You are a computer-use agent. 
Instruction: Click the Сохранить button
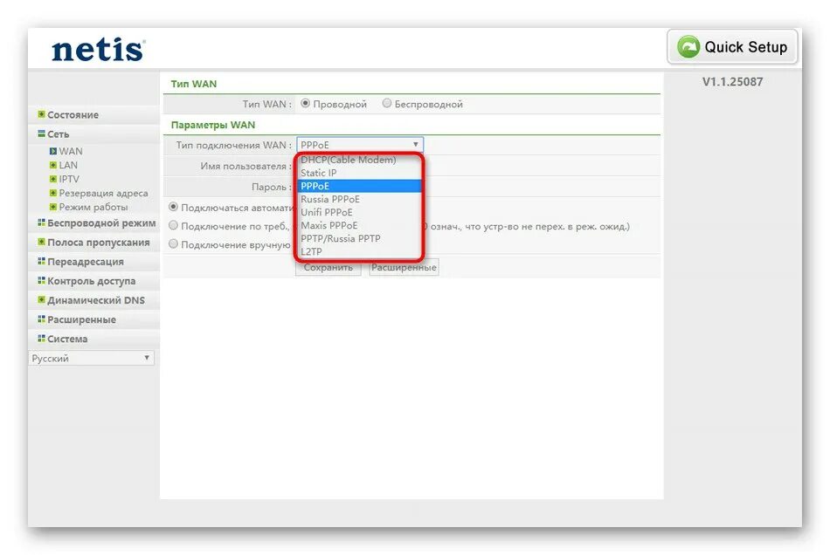[329, 267]
